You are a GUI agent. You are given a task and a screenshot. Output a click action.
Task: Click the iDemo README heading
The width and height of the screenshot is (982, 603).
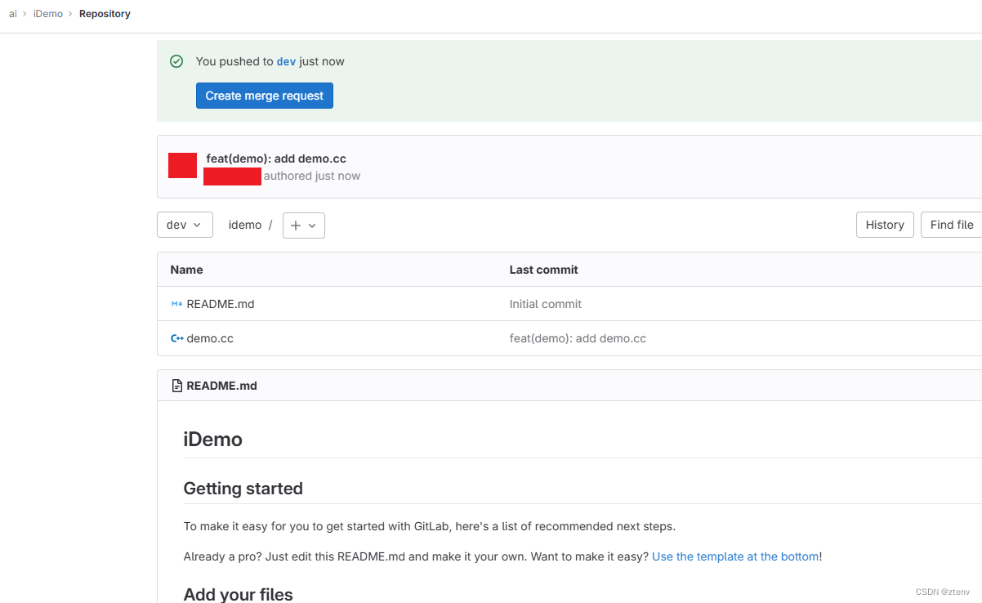pyautogui.click(x=212, y=440)
